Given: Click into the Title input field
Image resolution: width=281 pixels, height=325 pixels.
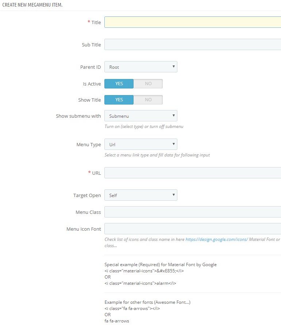Looking at the screenshot, I should [x=193, y=22].
